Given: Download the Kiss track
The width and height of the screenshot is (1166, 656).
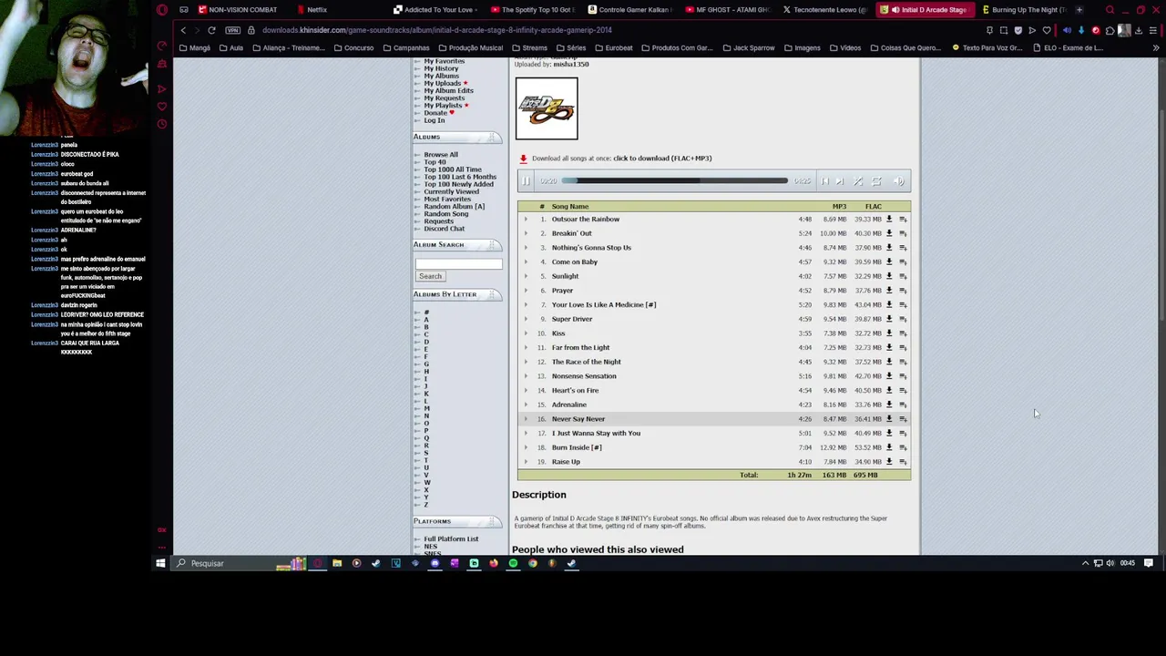Looking at the screenshot, I should click(889, 333).
